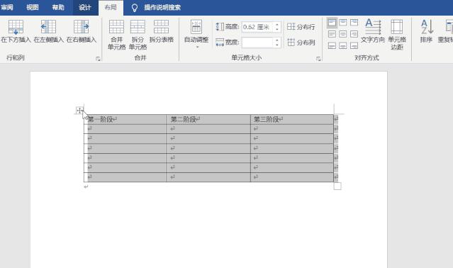Switch to the Review (审阅) tab
Image resolution: width=453 pixels, height=268 pixels.
point(7,8)
